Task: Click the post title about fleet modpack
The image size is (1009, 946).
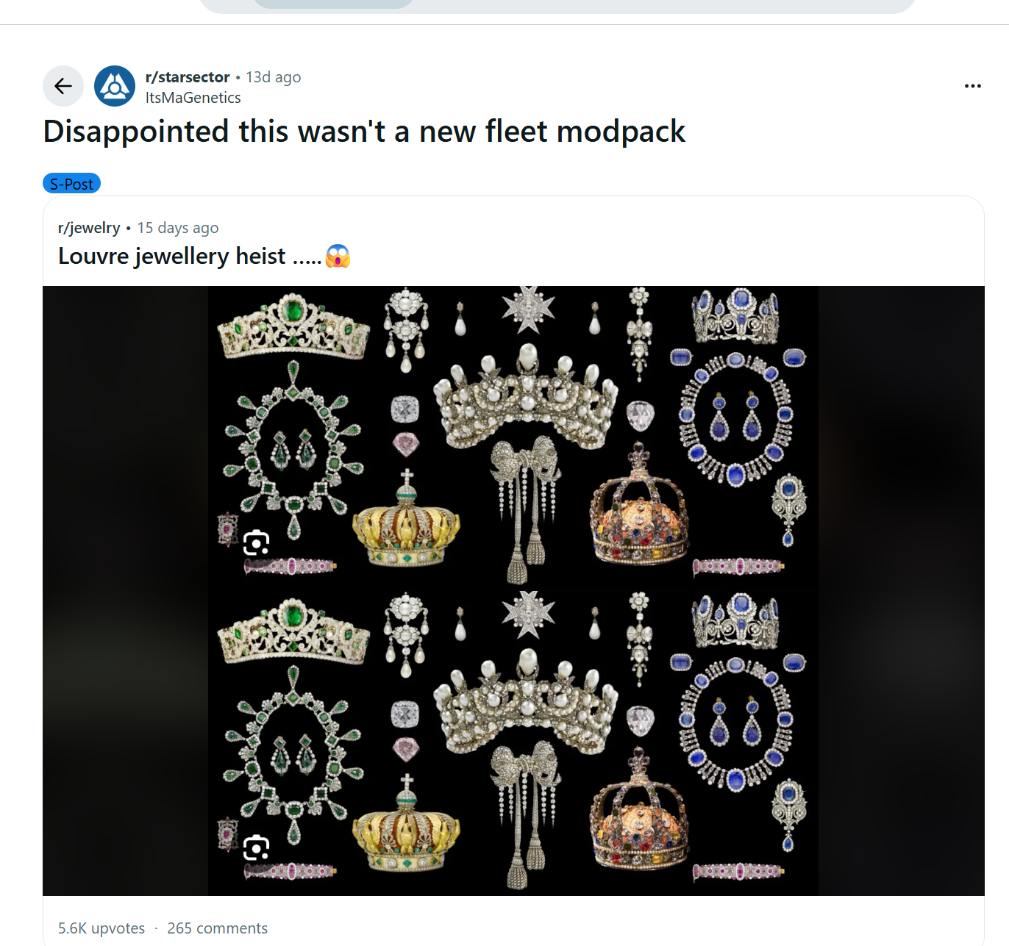Action: [363, 132]
